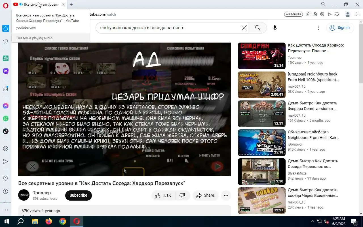Open a new tab with plus button
This screenshot has height=227, width=363.
pyautogui.click(x=71, y=4)
